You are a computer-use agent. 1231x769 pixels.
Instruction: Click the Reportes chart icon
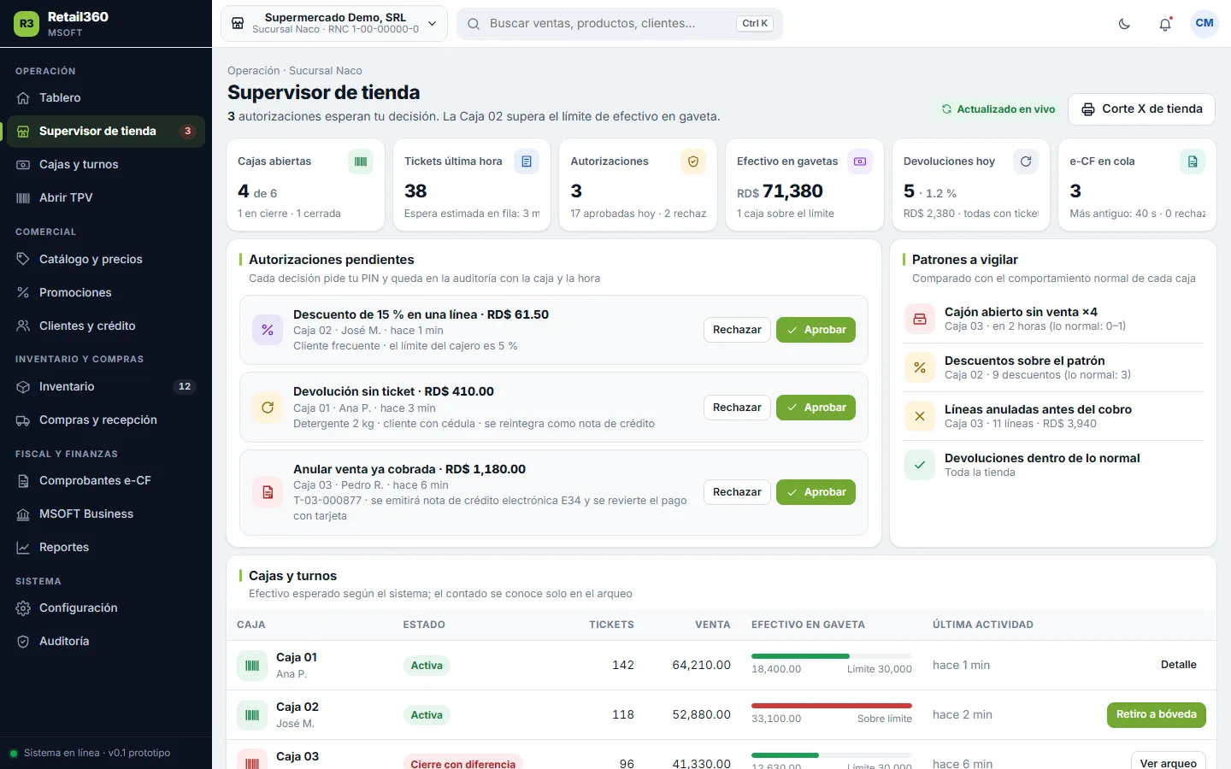pos(23,548)
